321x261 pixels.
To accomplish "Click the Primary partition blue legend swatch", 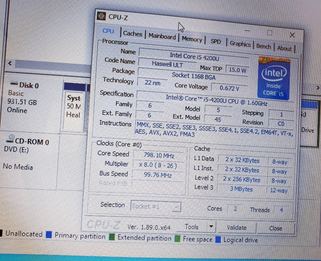I will pyautogui.click(x=49, y=236).
